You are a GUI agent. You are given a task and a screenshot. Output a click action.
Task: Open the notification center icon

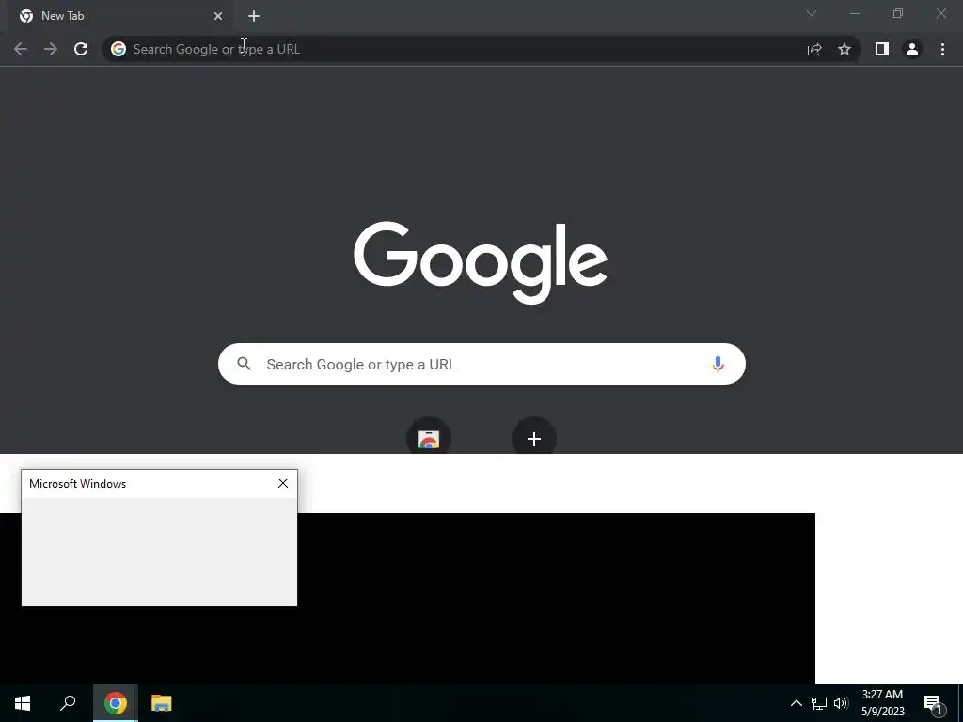[934, 703]
